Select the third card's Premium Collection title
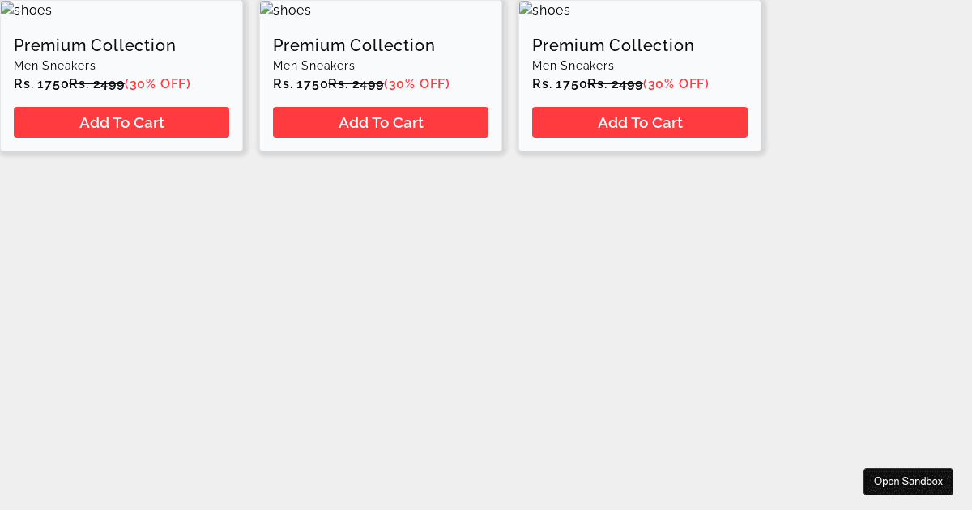The height and width of the screenshot is (510, 972). [613, 45]
